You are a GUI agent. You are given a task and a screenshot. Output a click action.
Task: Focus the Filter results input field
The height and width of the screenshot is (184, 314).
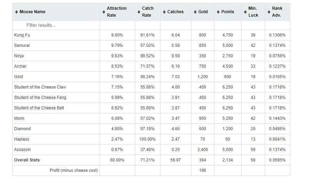click(56, 25)
